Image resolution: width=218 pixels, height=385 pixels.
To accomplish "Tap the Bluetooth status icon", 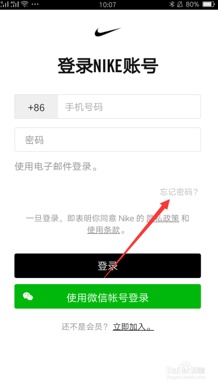I will point(172,4).
